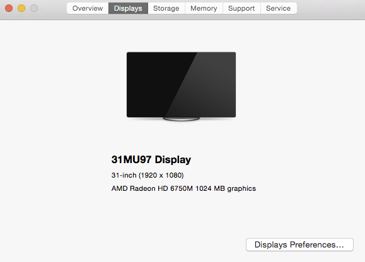Click the Displays Preferences button

(299, 244)
